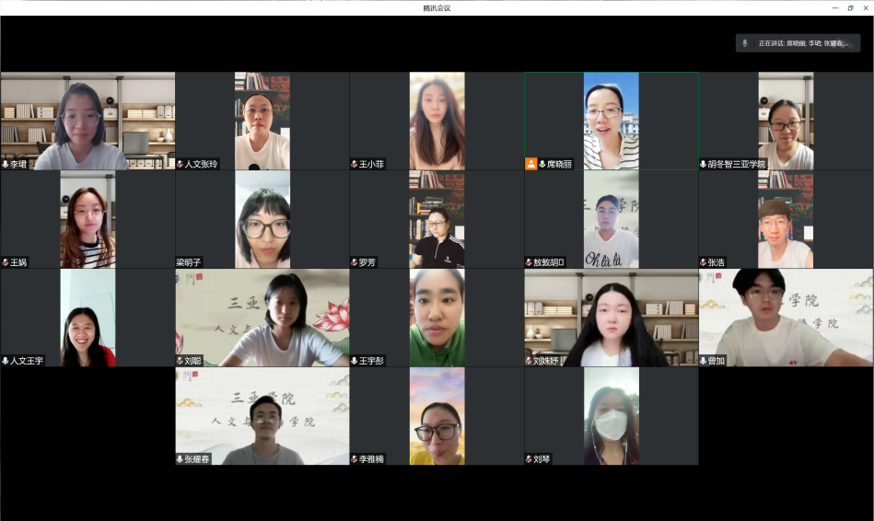Screen dimensions: 874x521
Task: Click the muted mic icon beside 王小菲
Action: click(x=355, y=164)
